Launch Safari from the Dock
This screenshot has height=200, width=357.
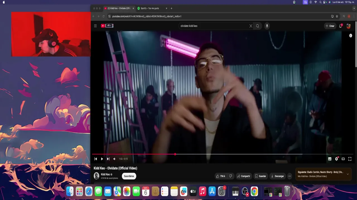(89, 191)
